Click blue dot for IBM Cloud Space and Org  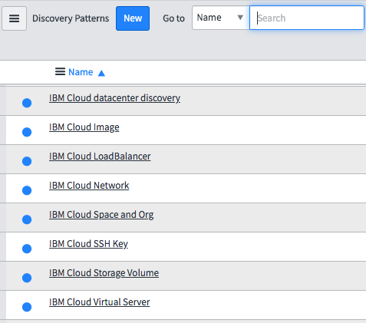tap(27, 219)
